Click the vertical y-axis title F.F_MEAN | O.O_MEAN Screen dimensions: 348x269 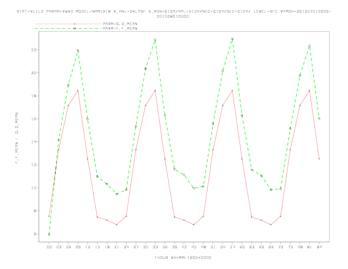coord(17,138)
